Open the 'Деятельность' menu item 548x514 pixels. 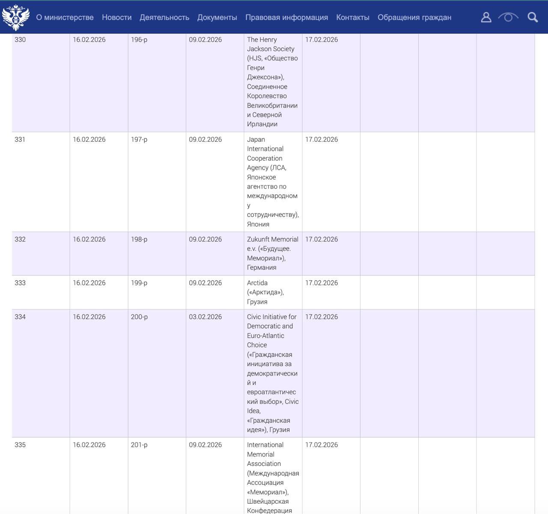coord(164,18)
